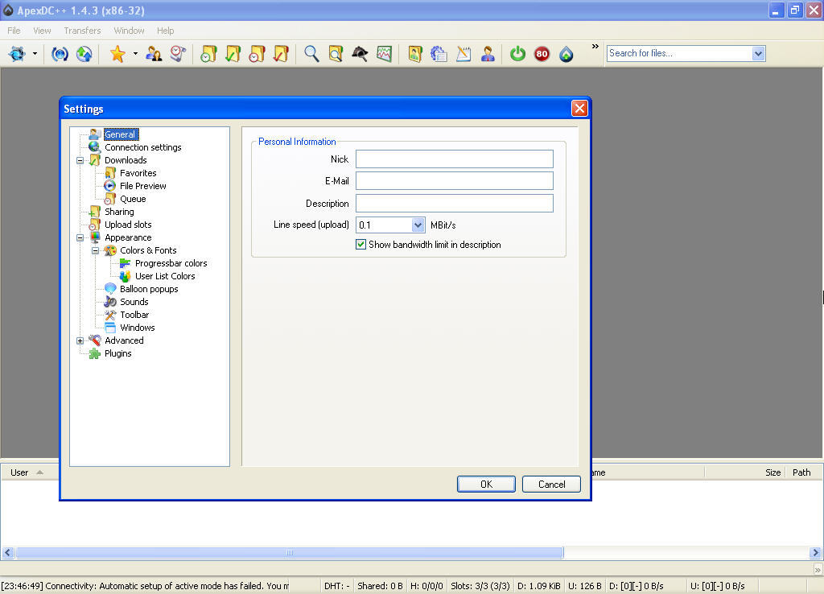Open the Transfers menu
The image size is (824, 594).
pyautogui.click(x=82, y=31)
